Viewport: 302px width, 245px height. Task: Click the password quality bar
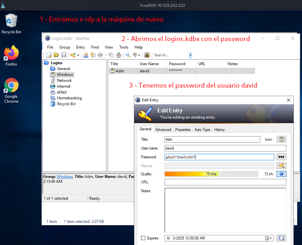(x=211, y=174)
